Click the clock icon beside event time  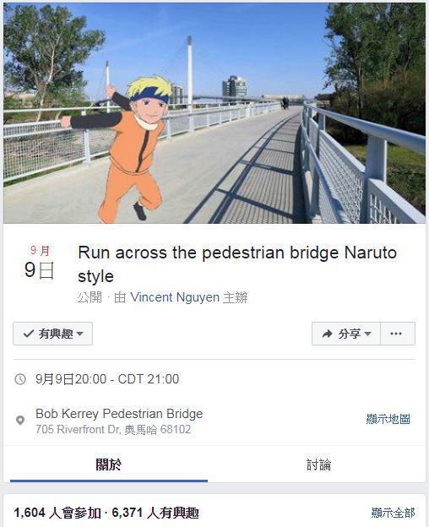20,379
